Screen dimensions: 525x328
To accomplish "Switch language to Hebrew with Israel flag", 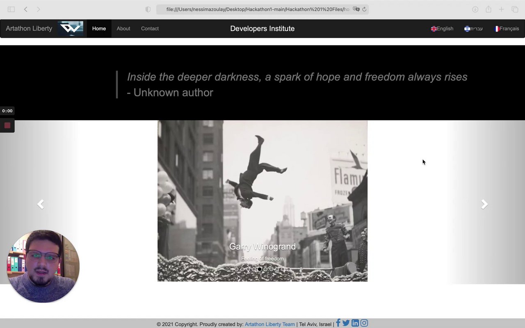I will point(473,28).
